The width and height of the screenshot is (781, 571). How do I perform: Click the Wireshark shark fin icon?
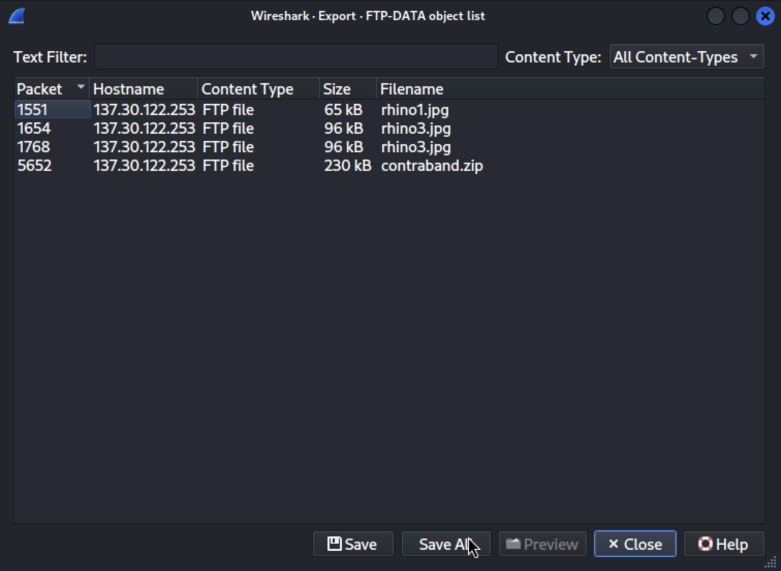pyautogui.click(x=17, y=16)
